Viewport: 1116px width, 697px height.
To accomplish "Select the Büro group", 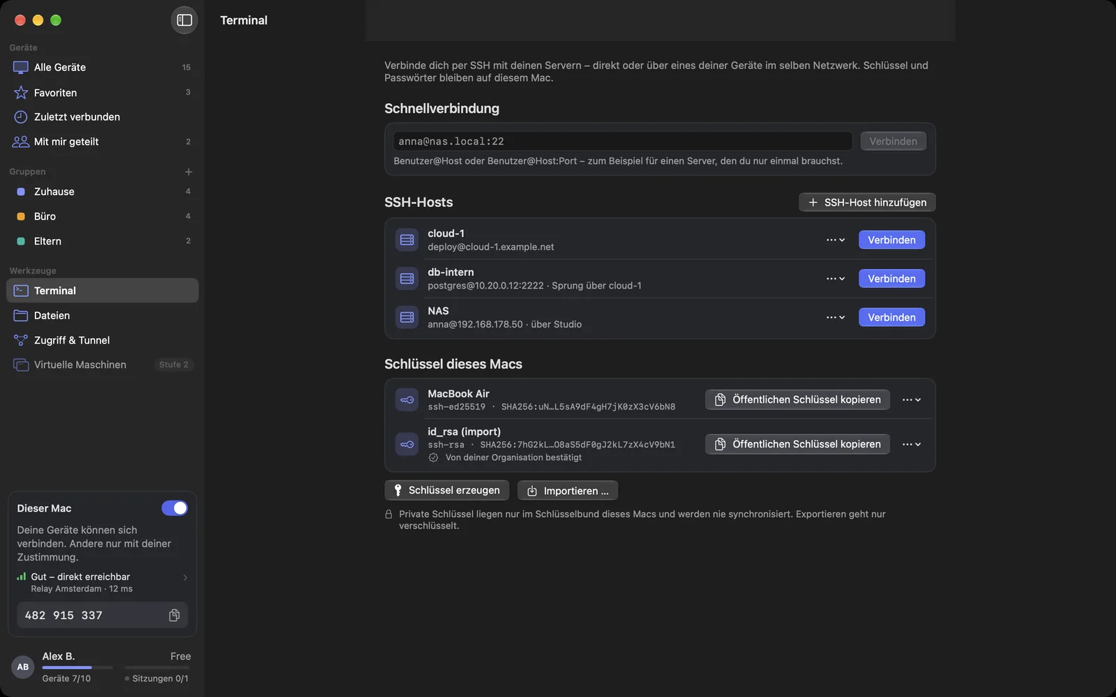I will pos(103,216).
